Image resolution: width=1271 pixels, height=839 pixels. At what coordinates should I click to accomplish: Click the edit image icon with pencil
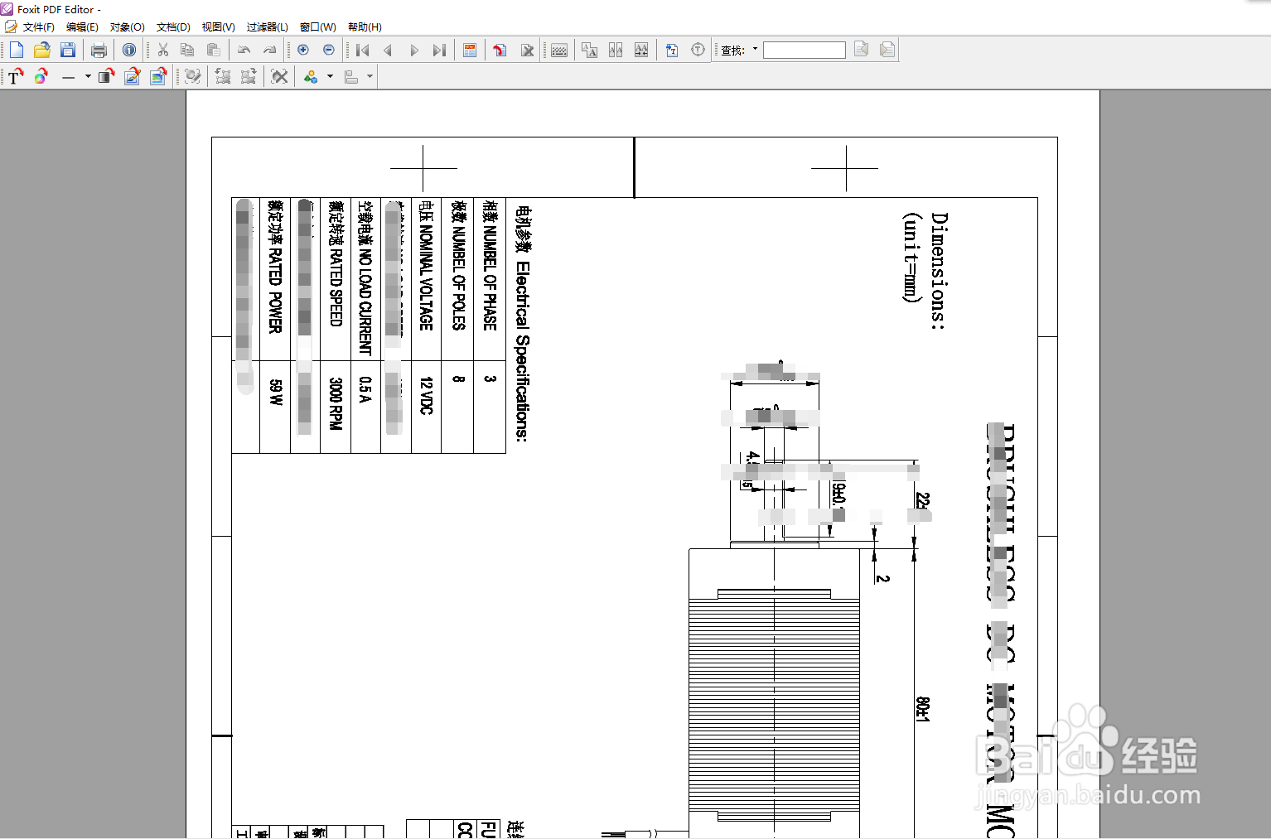(132, 76)
